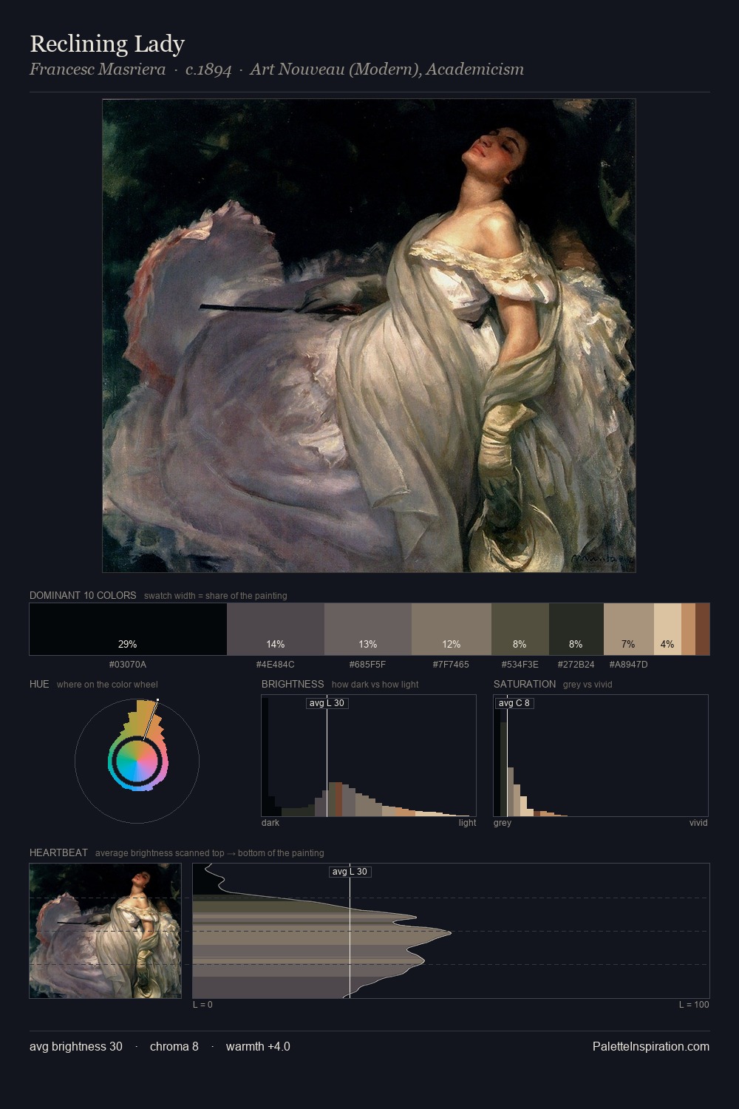Viewport: 739px width, 1109px height.
Task: Click the 'grey' axis label under Saturation
Action: pyautogui.click(x=503, y=823)
